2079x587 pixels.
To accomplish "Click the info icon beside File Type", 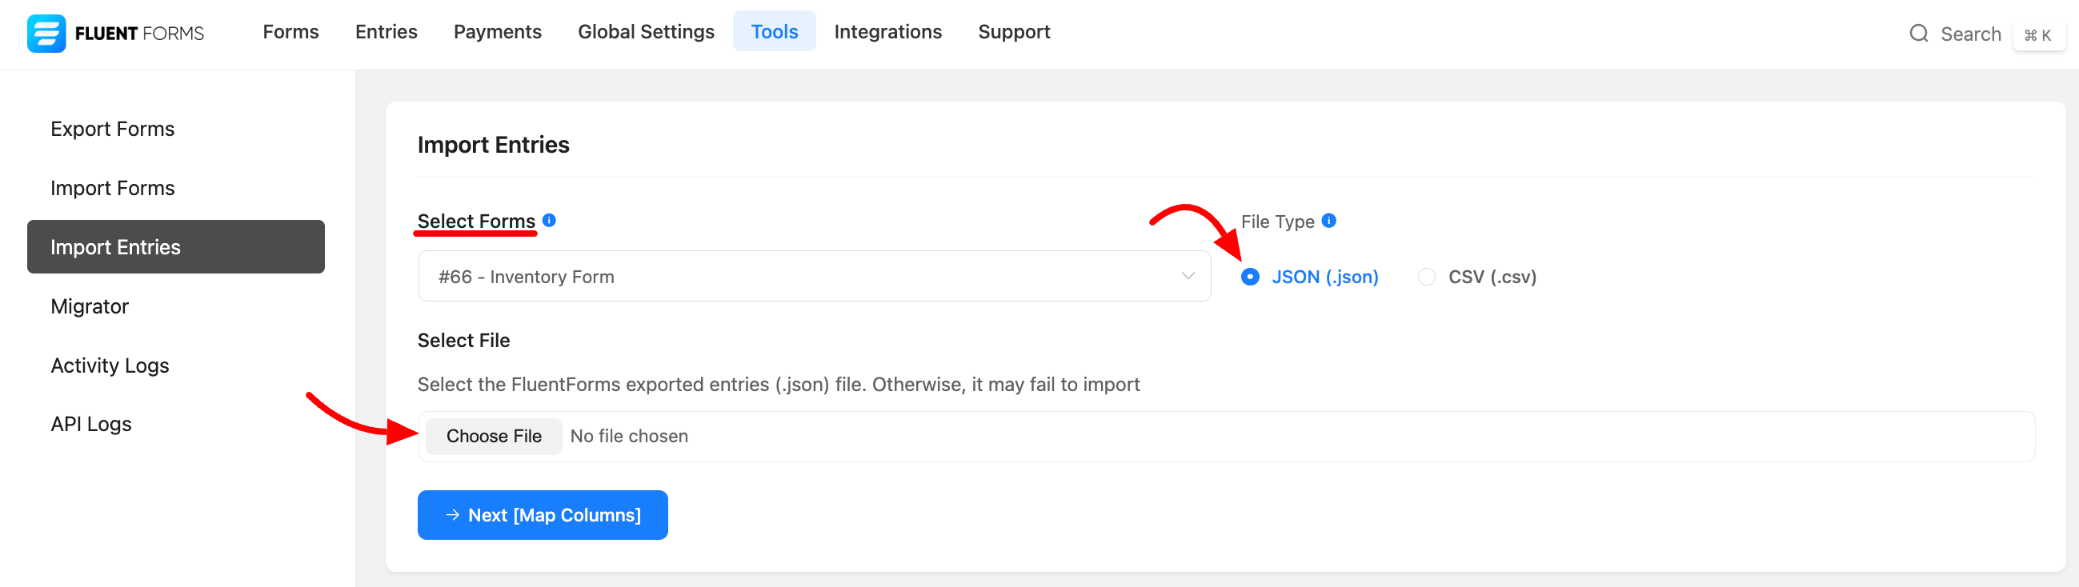I will point(1328,220).
